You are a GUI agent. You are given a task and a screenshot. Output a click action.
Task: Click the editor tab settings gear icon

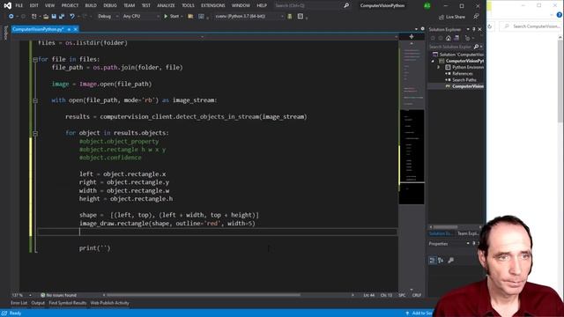(x=423, y=29)
